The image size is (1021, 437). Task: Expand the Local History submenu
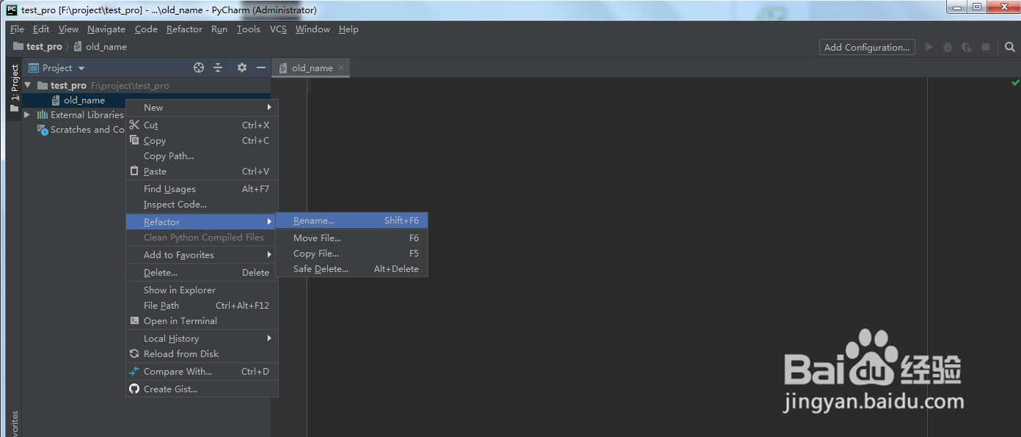click(202, 338)
